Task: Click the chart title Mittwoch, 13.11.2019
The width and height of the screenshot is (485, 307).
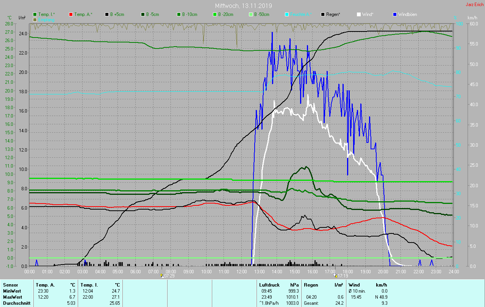Action: (243, 6)
